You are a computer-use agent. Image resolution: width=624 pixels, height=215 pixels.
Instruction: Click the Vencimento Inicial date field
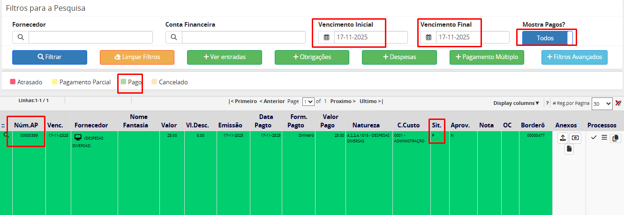[370, 37]
